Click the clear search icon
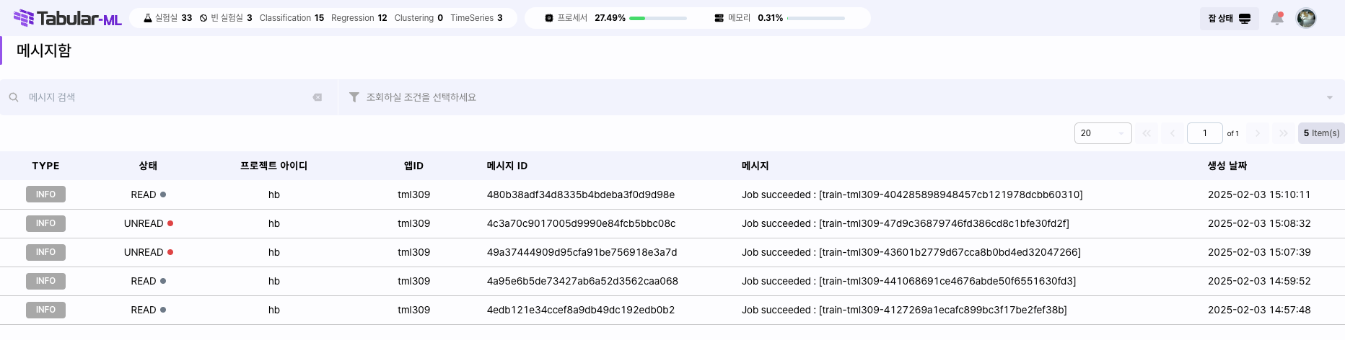This screenshot has height=340, width=1345. pyautogui.click(x=317, y=97)
